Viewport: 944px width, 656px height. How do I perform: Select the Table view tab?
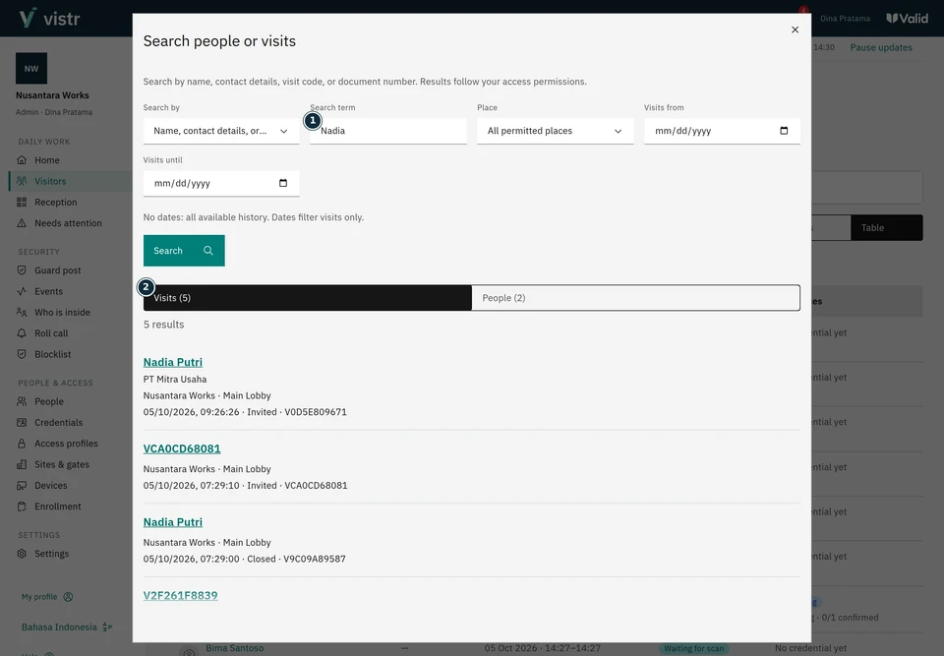tap(886, 228)
